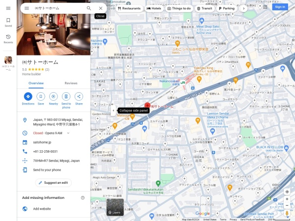Click the Sign in button
The width and height of the screenshot is (295, 221).
(280, 7)
